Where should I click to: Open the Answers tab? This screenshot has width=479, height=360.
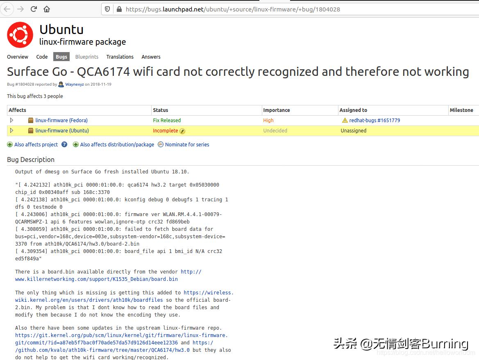coord(151,57)
